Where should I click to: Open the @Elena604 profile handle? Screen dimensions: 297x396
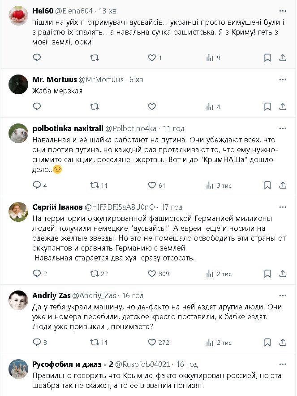74,11
